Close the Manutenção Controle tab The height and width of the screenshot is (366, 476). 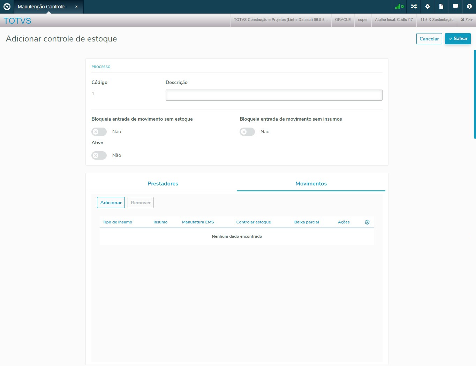point(76,7)
